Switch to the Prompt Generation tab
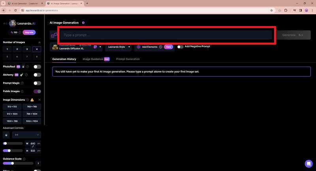Screen dimensions: 316x171 pyautogui.click(x=128, y=59)
